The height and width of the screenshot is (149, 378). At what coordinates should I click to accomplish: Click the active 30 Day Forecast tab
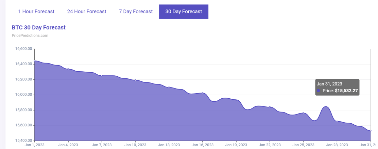[184, 11]
